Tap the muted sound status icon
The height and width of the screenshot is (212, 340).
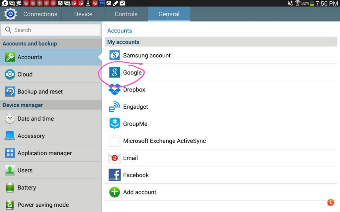[290, 3]
